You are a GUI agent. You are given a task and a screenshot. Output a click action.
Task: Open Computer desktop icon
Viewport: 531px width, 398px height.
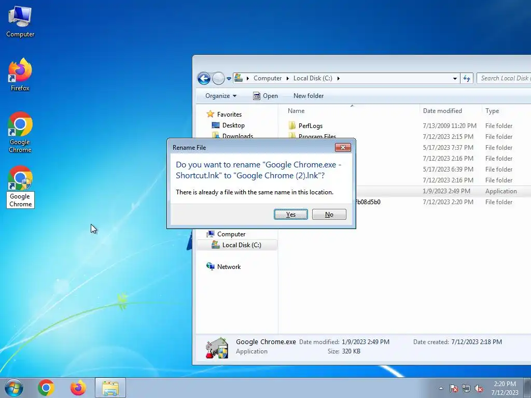pyautogui.click(x=20, y=21)
